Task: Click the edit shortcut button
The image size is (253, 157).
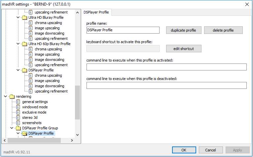Action: pos(184,49)
